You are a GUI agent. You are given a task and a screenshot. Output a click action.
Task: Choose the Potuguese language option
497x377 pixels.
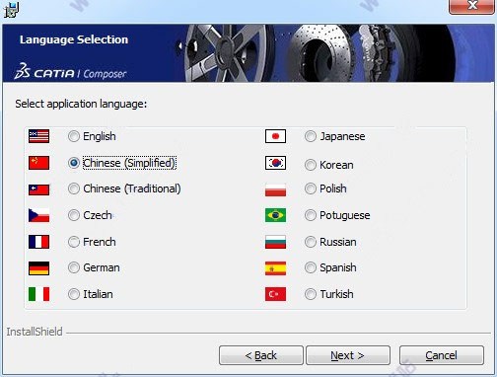pos(311,215)
